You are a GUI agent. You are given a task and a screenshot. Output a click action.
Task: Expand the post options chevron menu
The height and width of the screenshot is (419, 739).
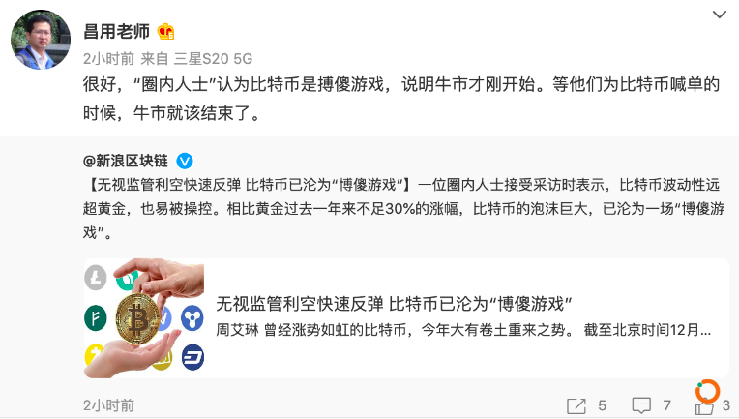pos(720,15)
